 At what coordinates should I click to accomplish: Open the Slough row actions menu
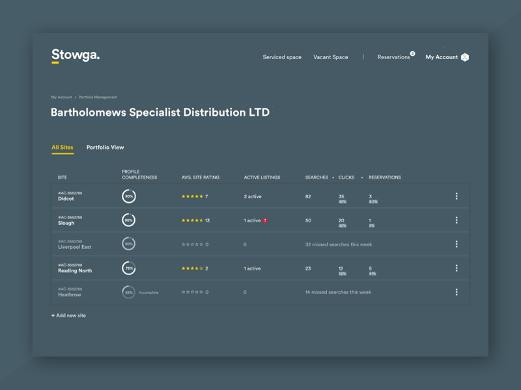[457, 220]
